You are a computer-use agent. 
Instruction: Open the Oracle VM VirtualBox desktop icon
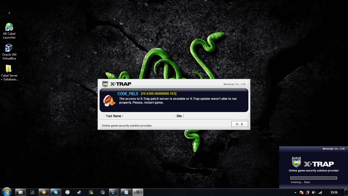coord(9,52)
